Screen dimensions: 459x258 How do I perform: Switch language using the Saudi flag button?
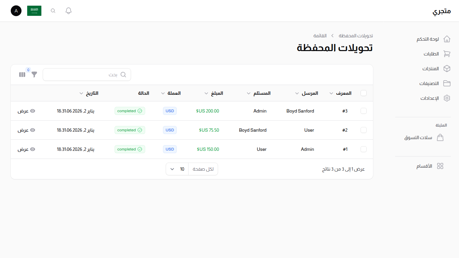pyautogui.click(x=34, y=10)
